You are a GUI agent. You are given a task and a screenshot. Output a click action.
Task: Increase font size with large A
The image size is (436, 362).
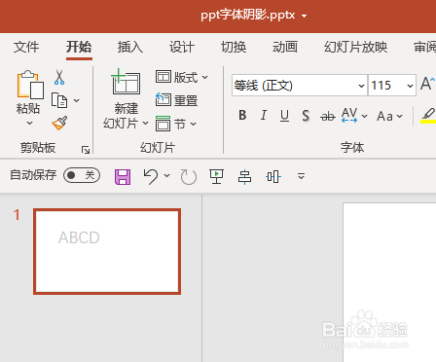click(x=427, y=84)
